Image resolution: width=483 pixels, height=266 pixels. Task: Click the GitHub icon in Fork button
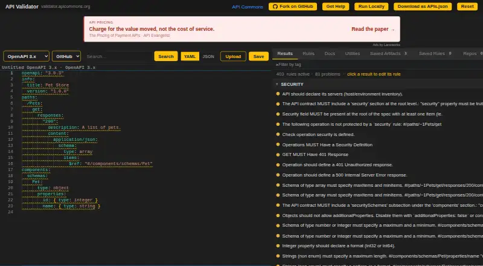coord(275,7)
